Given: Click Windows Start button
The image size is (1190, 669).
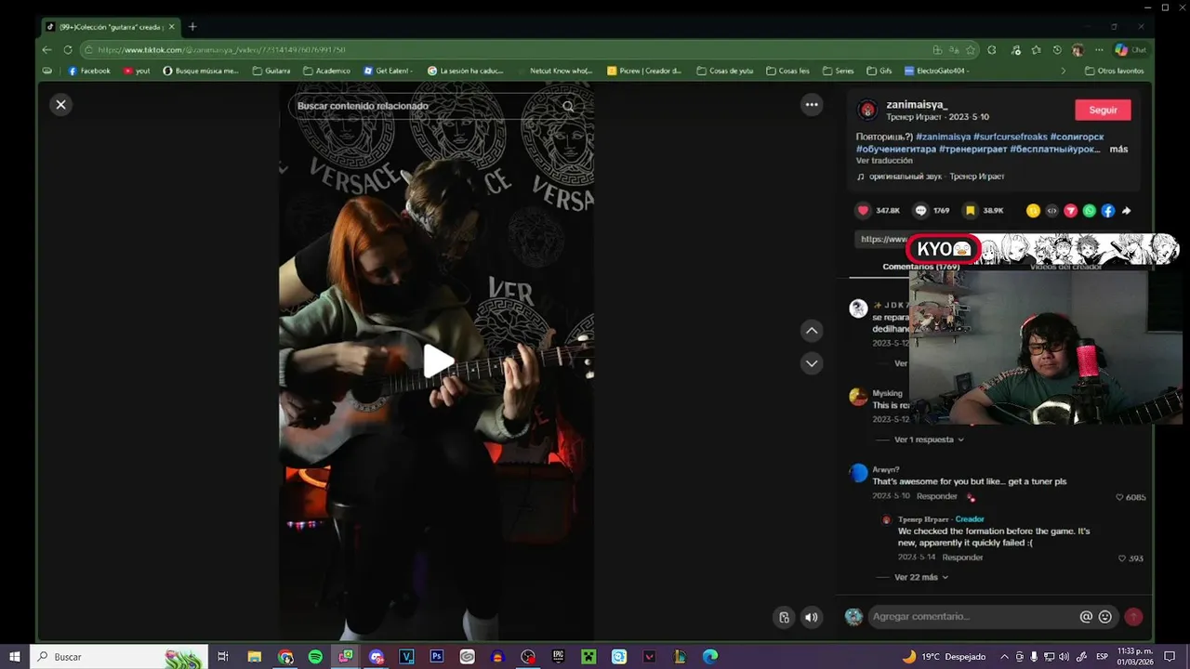Looking at the screenshot, I should pos(15,657).
